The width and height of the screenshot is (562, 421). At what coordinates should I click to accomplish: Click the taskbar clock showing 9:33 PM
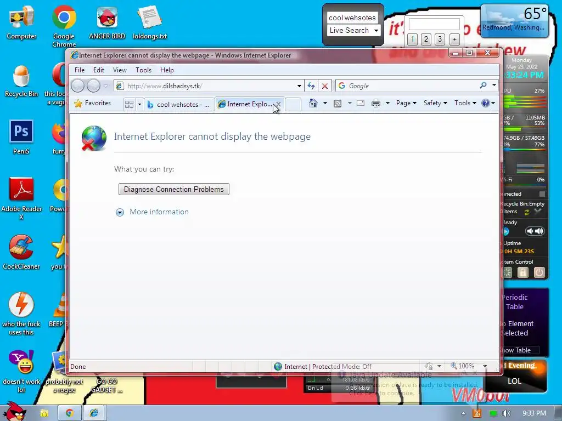coord(534,413)
